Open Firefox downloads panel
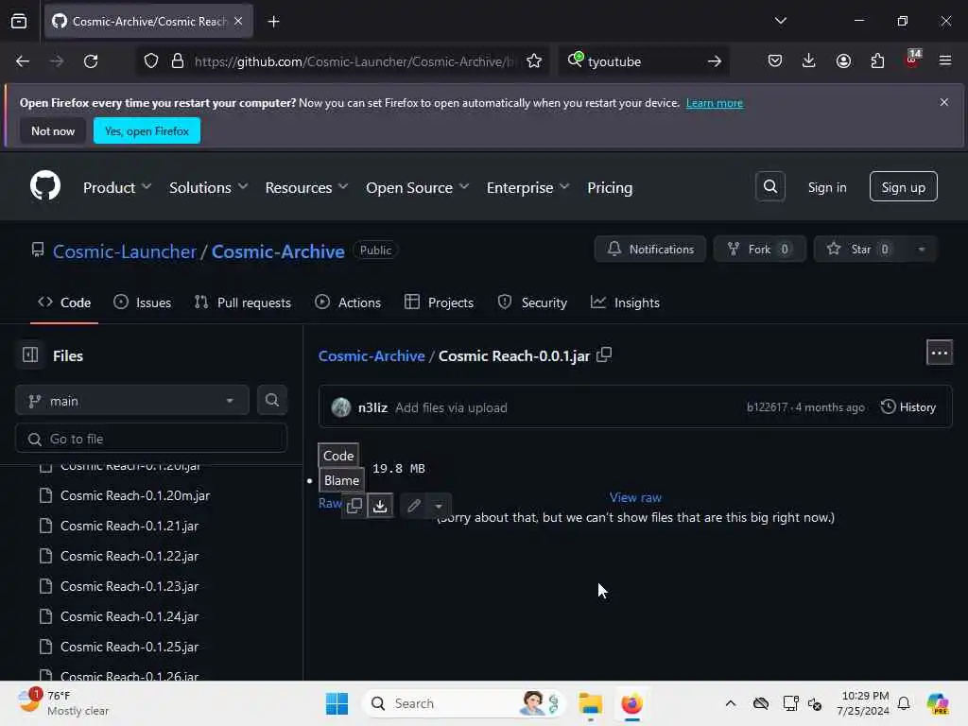 tap(809, 61)
